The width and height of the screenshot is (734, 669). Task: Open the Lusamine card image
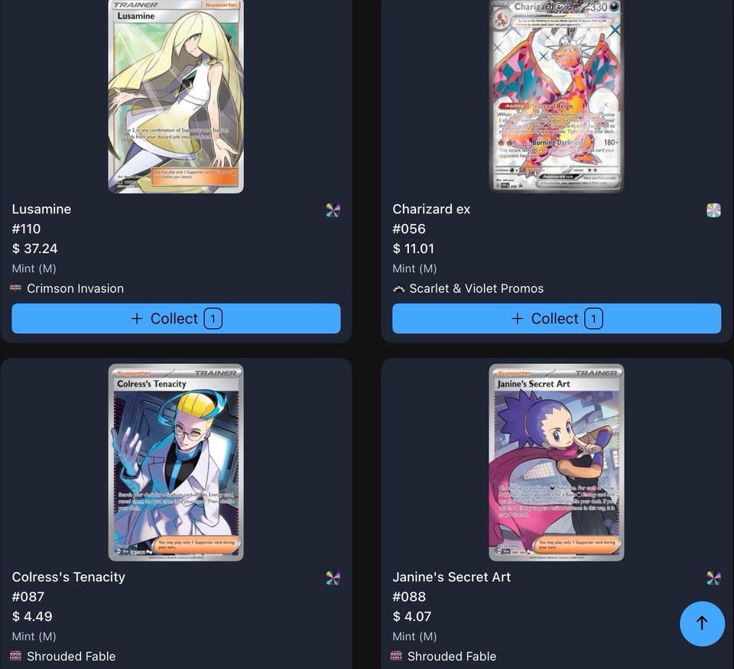click(176, 96)
